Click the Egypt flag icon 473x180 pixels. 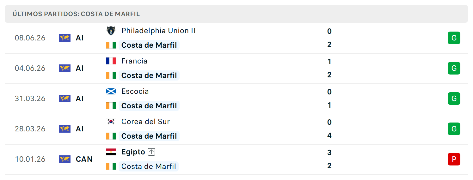coord(111,152)
